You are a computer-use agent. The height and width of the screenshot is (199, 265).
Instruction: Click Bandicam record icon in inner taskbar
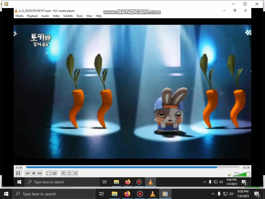(x=139, y=182)
